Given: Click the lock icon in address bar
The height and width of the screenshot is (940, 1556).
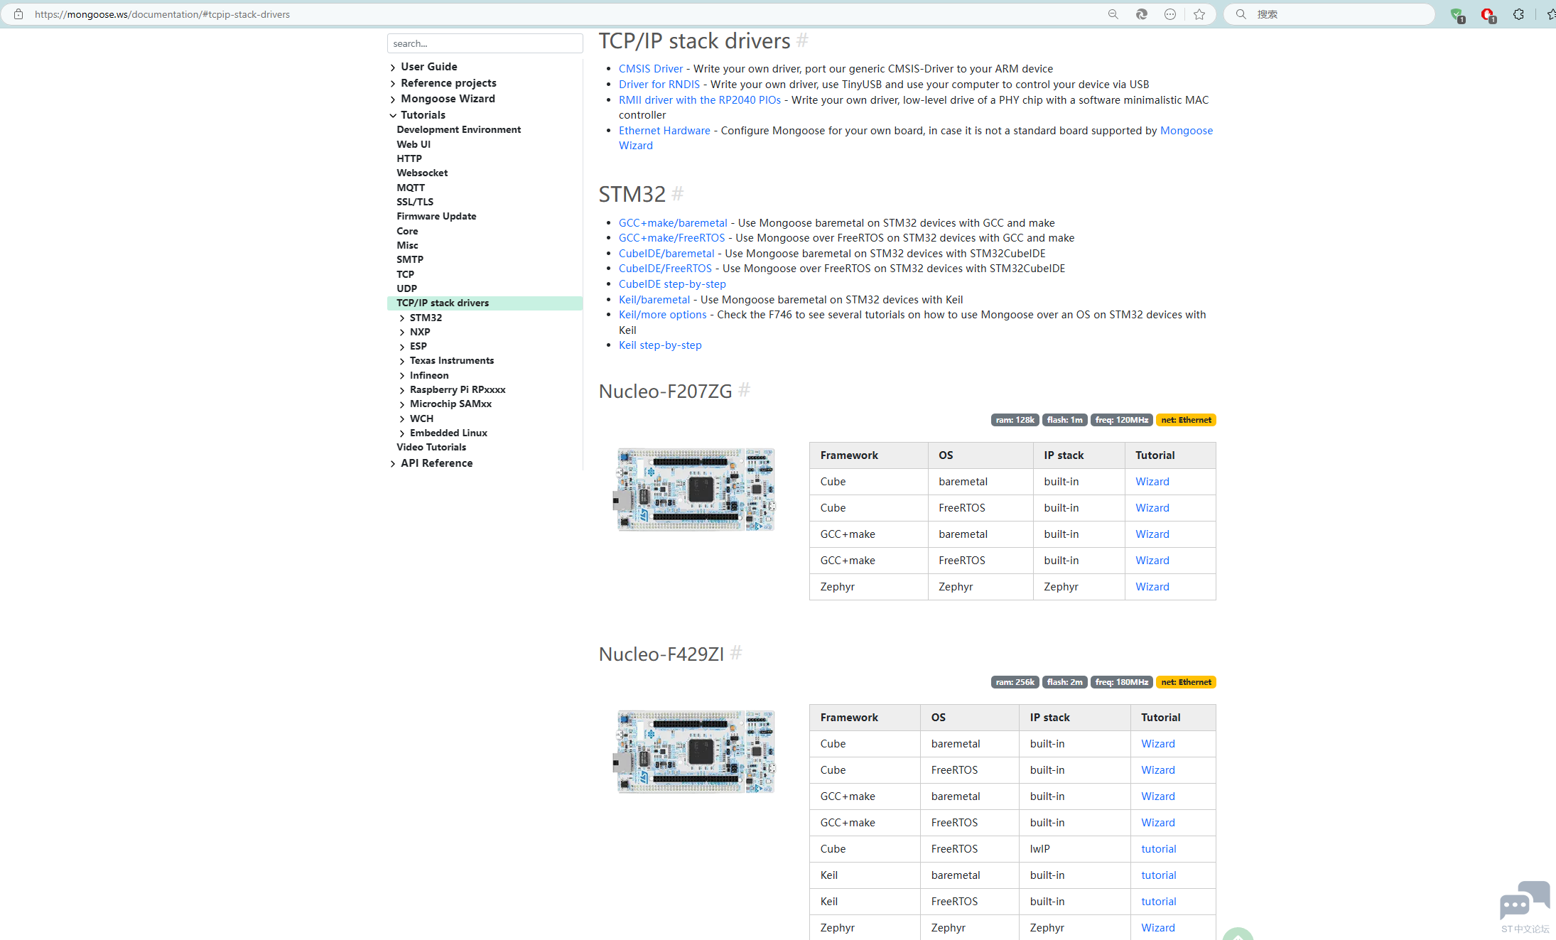Looking at the screenshot, I should (x=18, y=14).
